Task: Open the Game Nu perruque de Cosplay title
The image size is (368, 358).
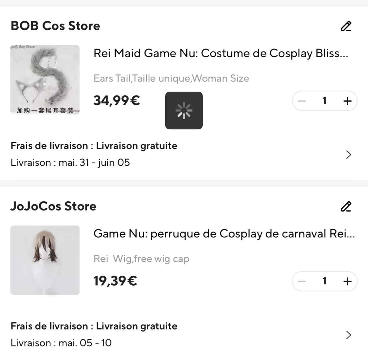Action: [224, 234]
